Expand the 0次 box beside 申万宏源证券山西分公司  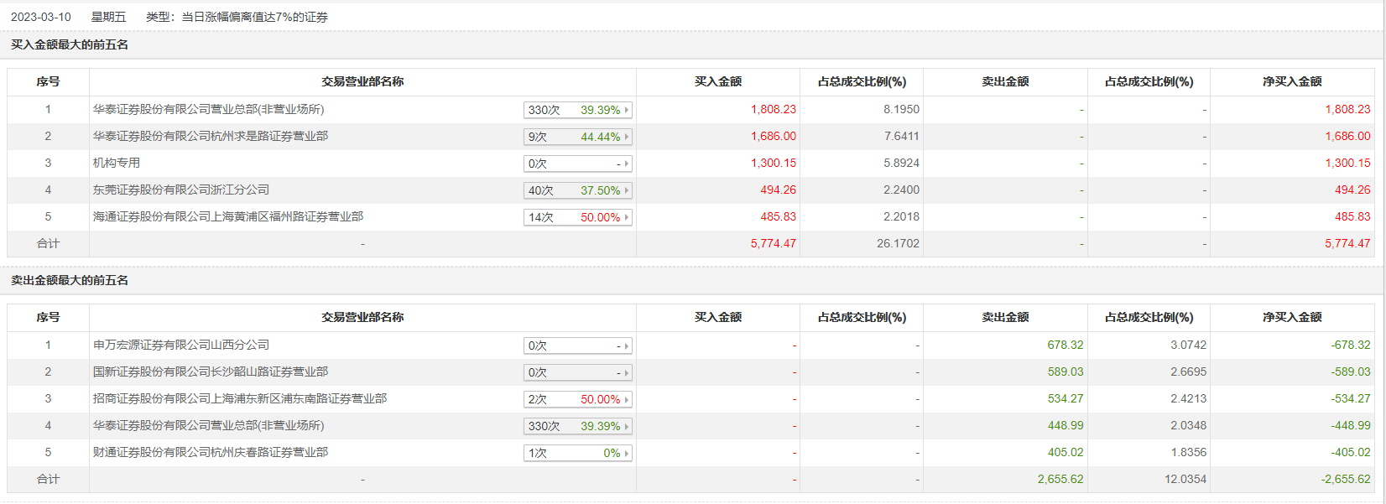577,346
